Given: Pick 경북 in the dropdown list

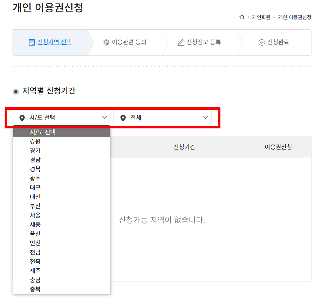Looking at the screenshot, I should (61, 169).
